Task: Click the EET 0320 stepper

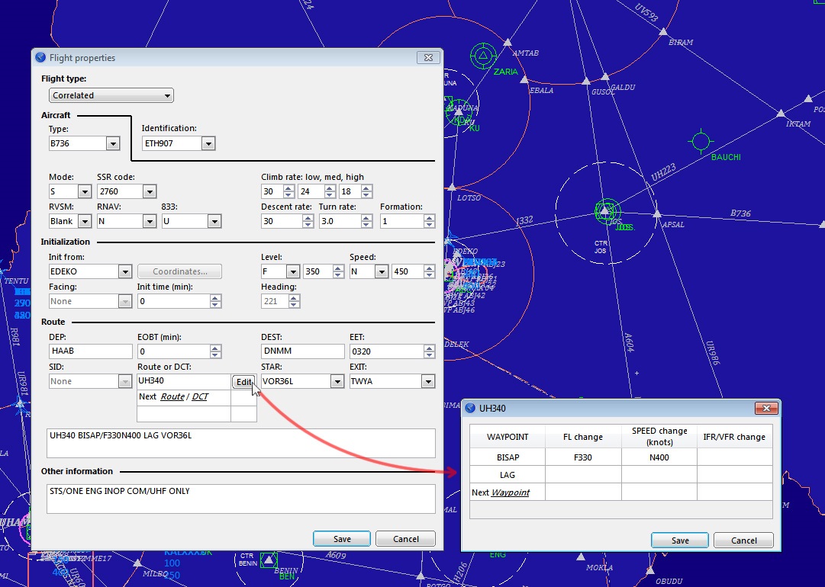Action: pyautogui.click(x=429, y=351)
